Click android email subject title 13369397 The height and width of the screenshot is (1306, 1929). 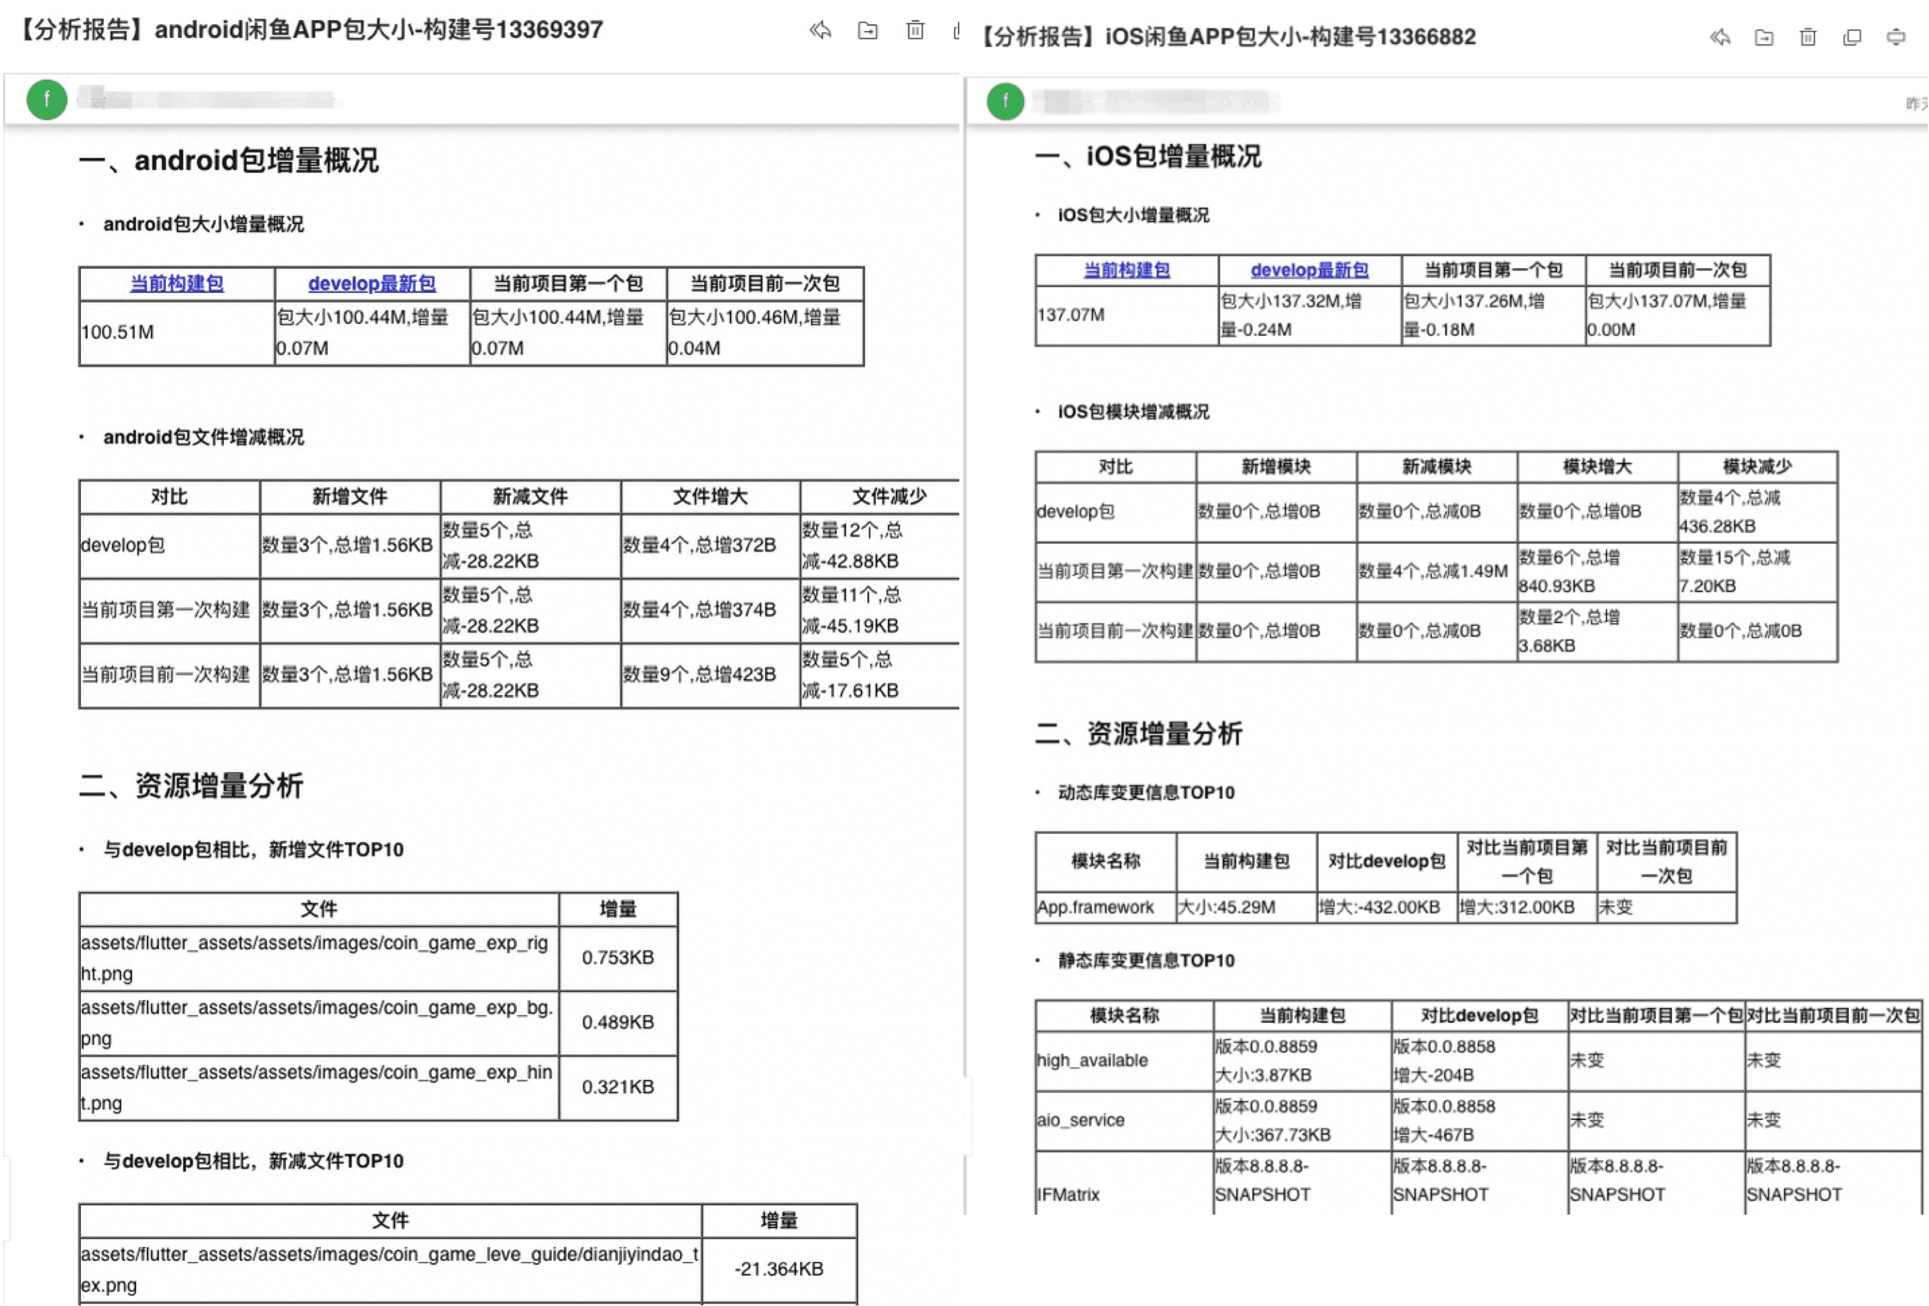click(x=312, y=30)
